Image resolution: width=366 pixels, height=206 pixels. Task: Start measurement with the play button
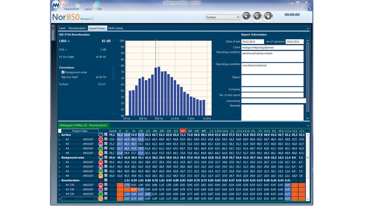[x=246, y=16]
